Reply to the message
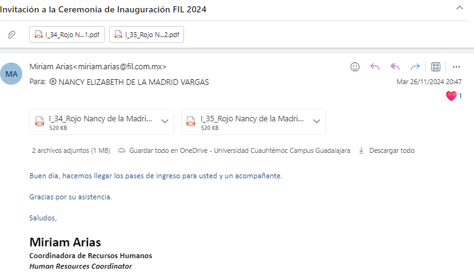The image size is (474, 273). [x=375, y=67]
